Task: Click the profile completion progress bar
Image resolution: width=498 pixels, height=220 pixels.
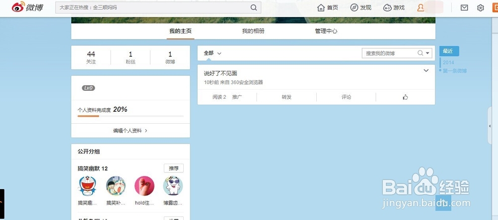Action: coord(130,116)
